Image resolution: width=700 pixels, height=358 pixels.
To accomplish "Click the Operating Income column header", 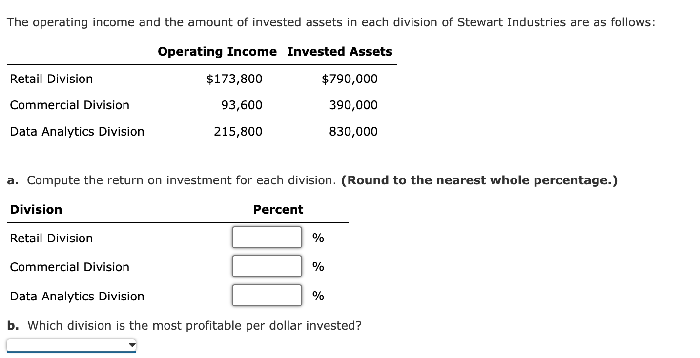I will click(x=216, y=51).
